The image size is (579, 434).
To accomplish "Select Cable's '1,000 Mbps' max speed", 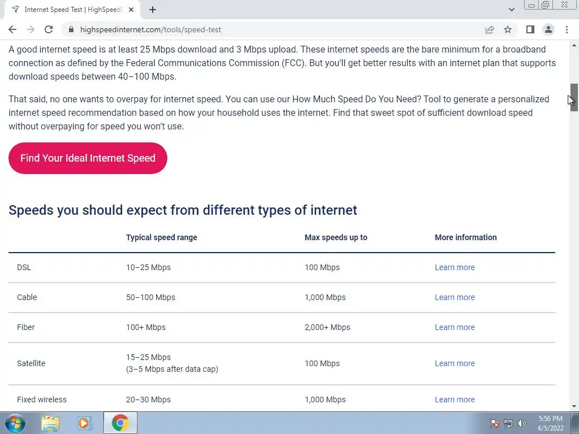I will tap(325, 297).
